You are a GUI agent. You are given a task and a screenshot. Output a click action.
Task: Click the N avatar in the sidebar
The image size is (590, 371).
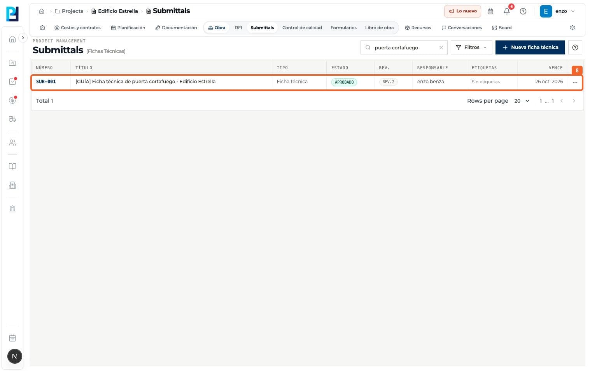tap(15, 356)
